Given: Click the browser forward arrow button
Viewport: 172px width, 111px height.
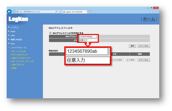Looking at the screenshot, I should click(x=14, y=12).
